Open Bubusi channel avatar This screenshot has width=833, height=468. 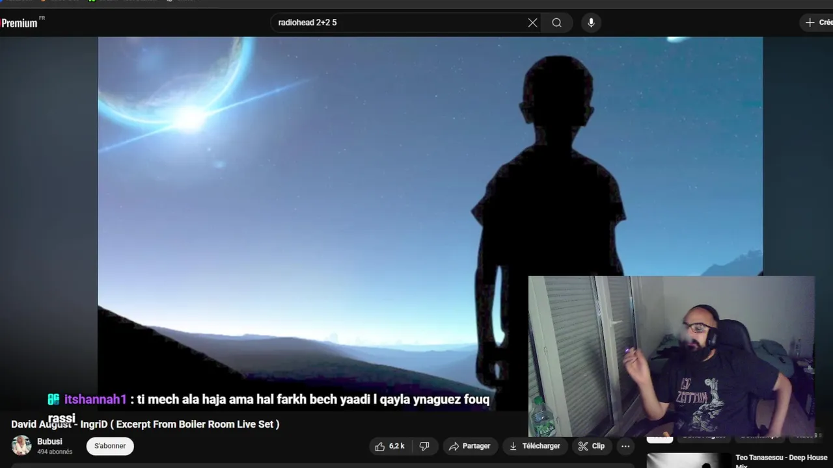[21, 445]
